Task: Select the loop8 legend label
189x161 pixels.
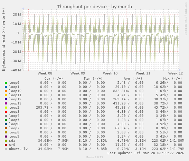Action: coord(14,132)
